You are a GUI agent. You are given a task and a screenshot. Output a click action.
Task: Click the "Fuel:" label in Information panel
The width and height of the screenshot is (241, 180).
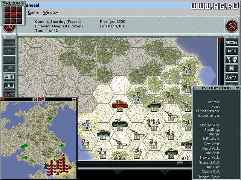pos(216,106)
